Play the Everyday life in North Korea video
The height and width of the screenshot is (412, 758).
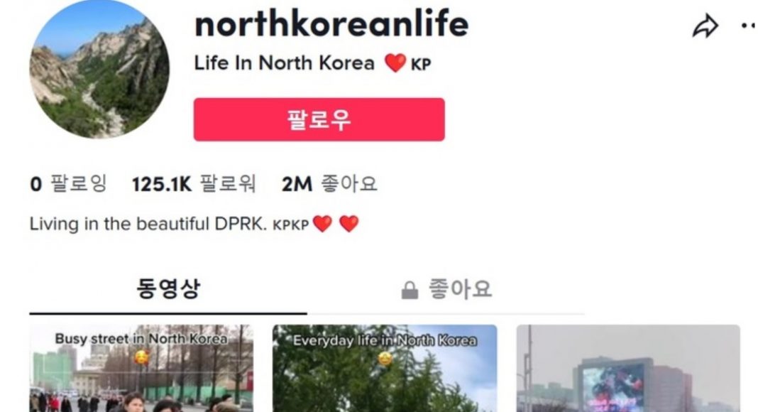(385, 369)
